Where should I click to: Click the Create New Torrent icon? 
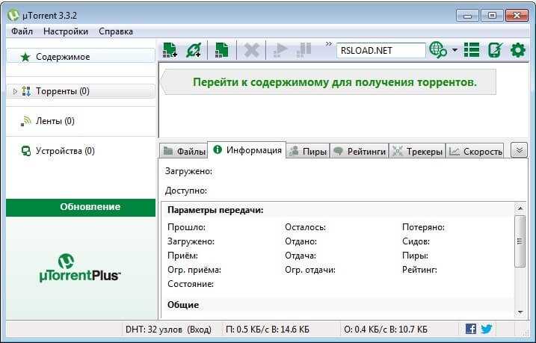[221, 50]
